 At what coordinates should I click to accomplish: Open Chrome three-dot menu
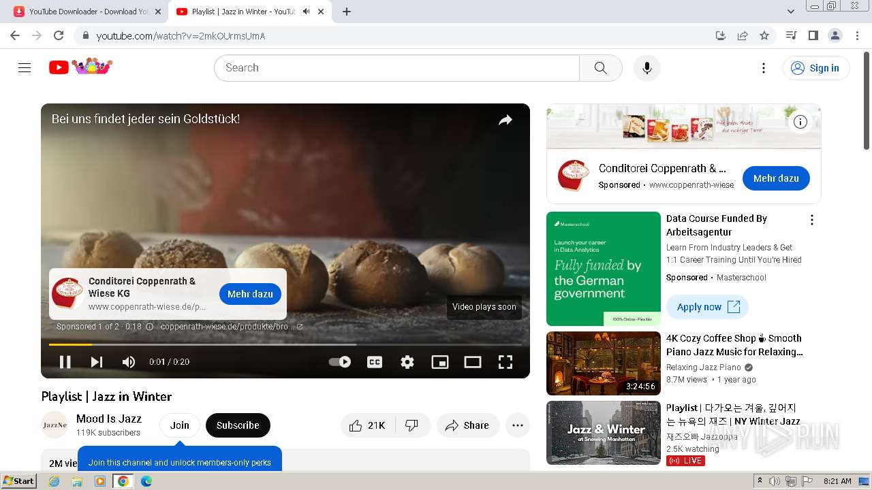[x=857, y=35]
